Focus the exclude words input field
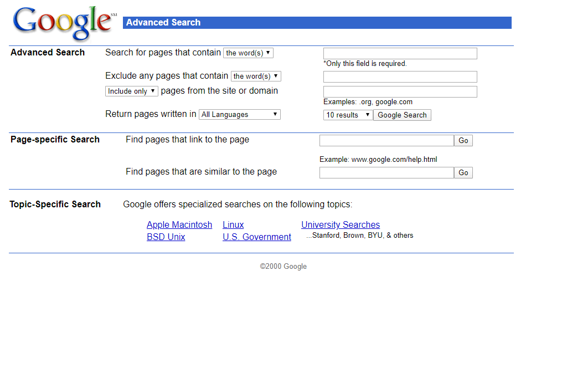Screen dimensions: 567x388 [x=400, y=76]
